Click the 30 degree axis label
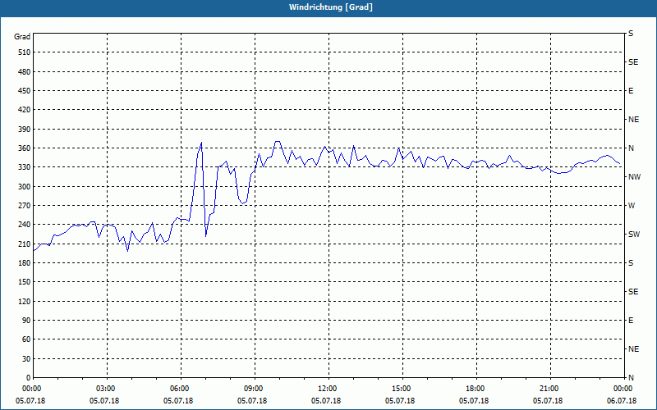The width and height of the screenshot is (657, 410). point(26,359)
